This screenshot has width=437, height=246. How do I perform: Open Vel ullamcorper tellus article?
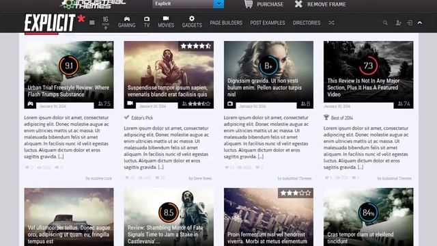coord(69,234)
